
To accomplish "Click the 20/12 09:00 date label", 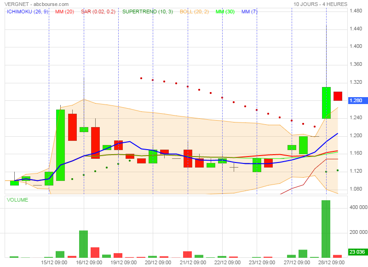I will click(x=158, y=262).
